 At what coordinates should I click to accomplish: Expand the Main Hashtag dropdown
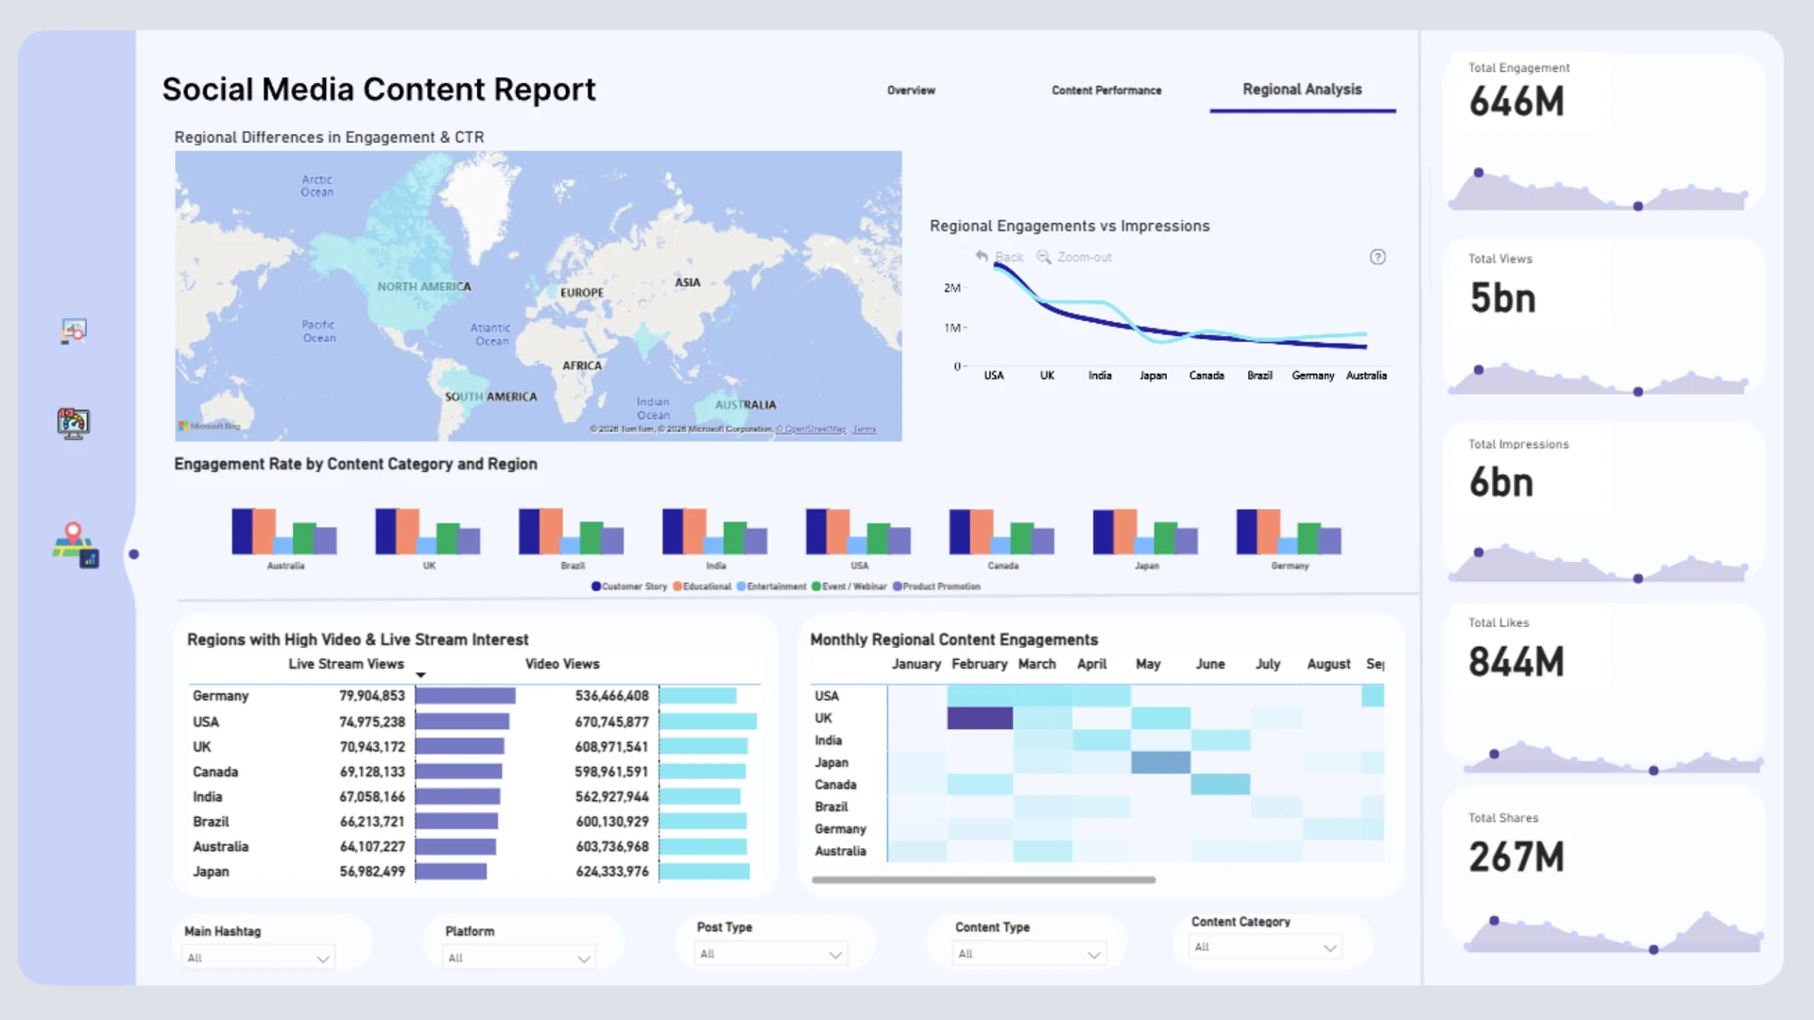pos(258,958)
